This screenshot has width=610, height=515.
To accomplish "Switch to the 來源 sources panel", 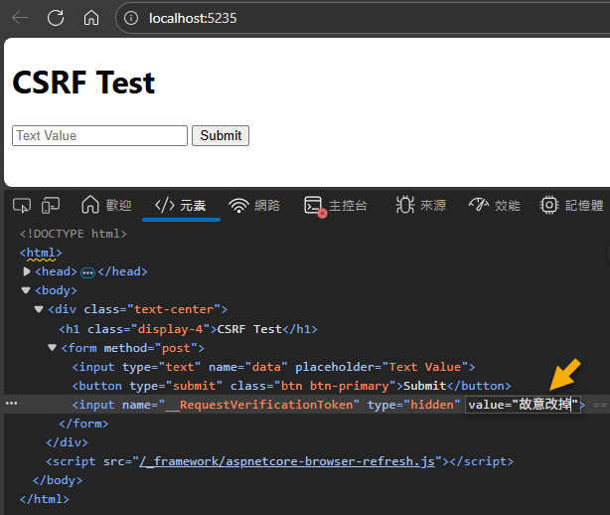I will click(420, 205).
